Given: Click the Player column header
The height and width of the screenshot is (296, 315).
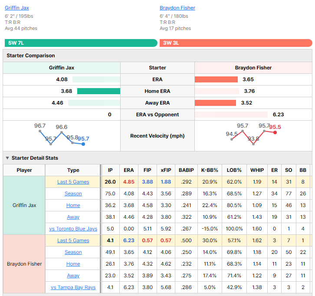Looking at the screenshot, I should [24, 170].
